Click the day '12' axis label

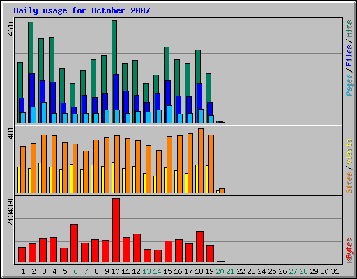pyautogui.click(x=136, y=271)
